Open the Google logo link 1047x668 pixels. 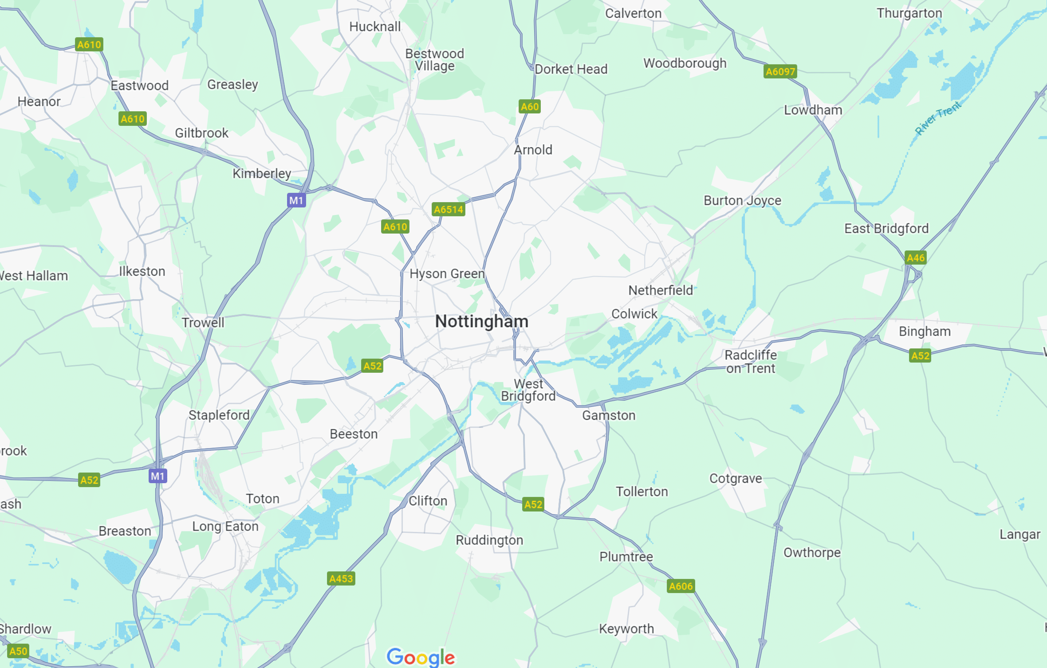point(421,657)
